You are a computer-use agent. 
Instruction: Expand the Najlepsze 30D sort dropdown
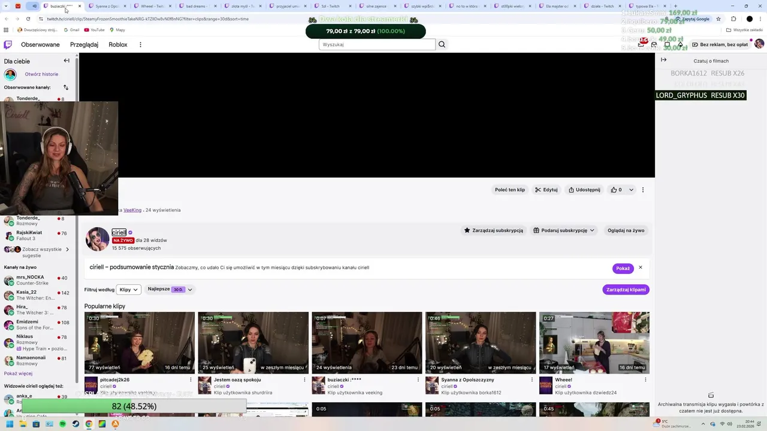tap(170, 289)
